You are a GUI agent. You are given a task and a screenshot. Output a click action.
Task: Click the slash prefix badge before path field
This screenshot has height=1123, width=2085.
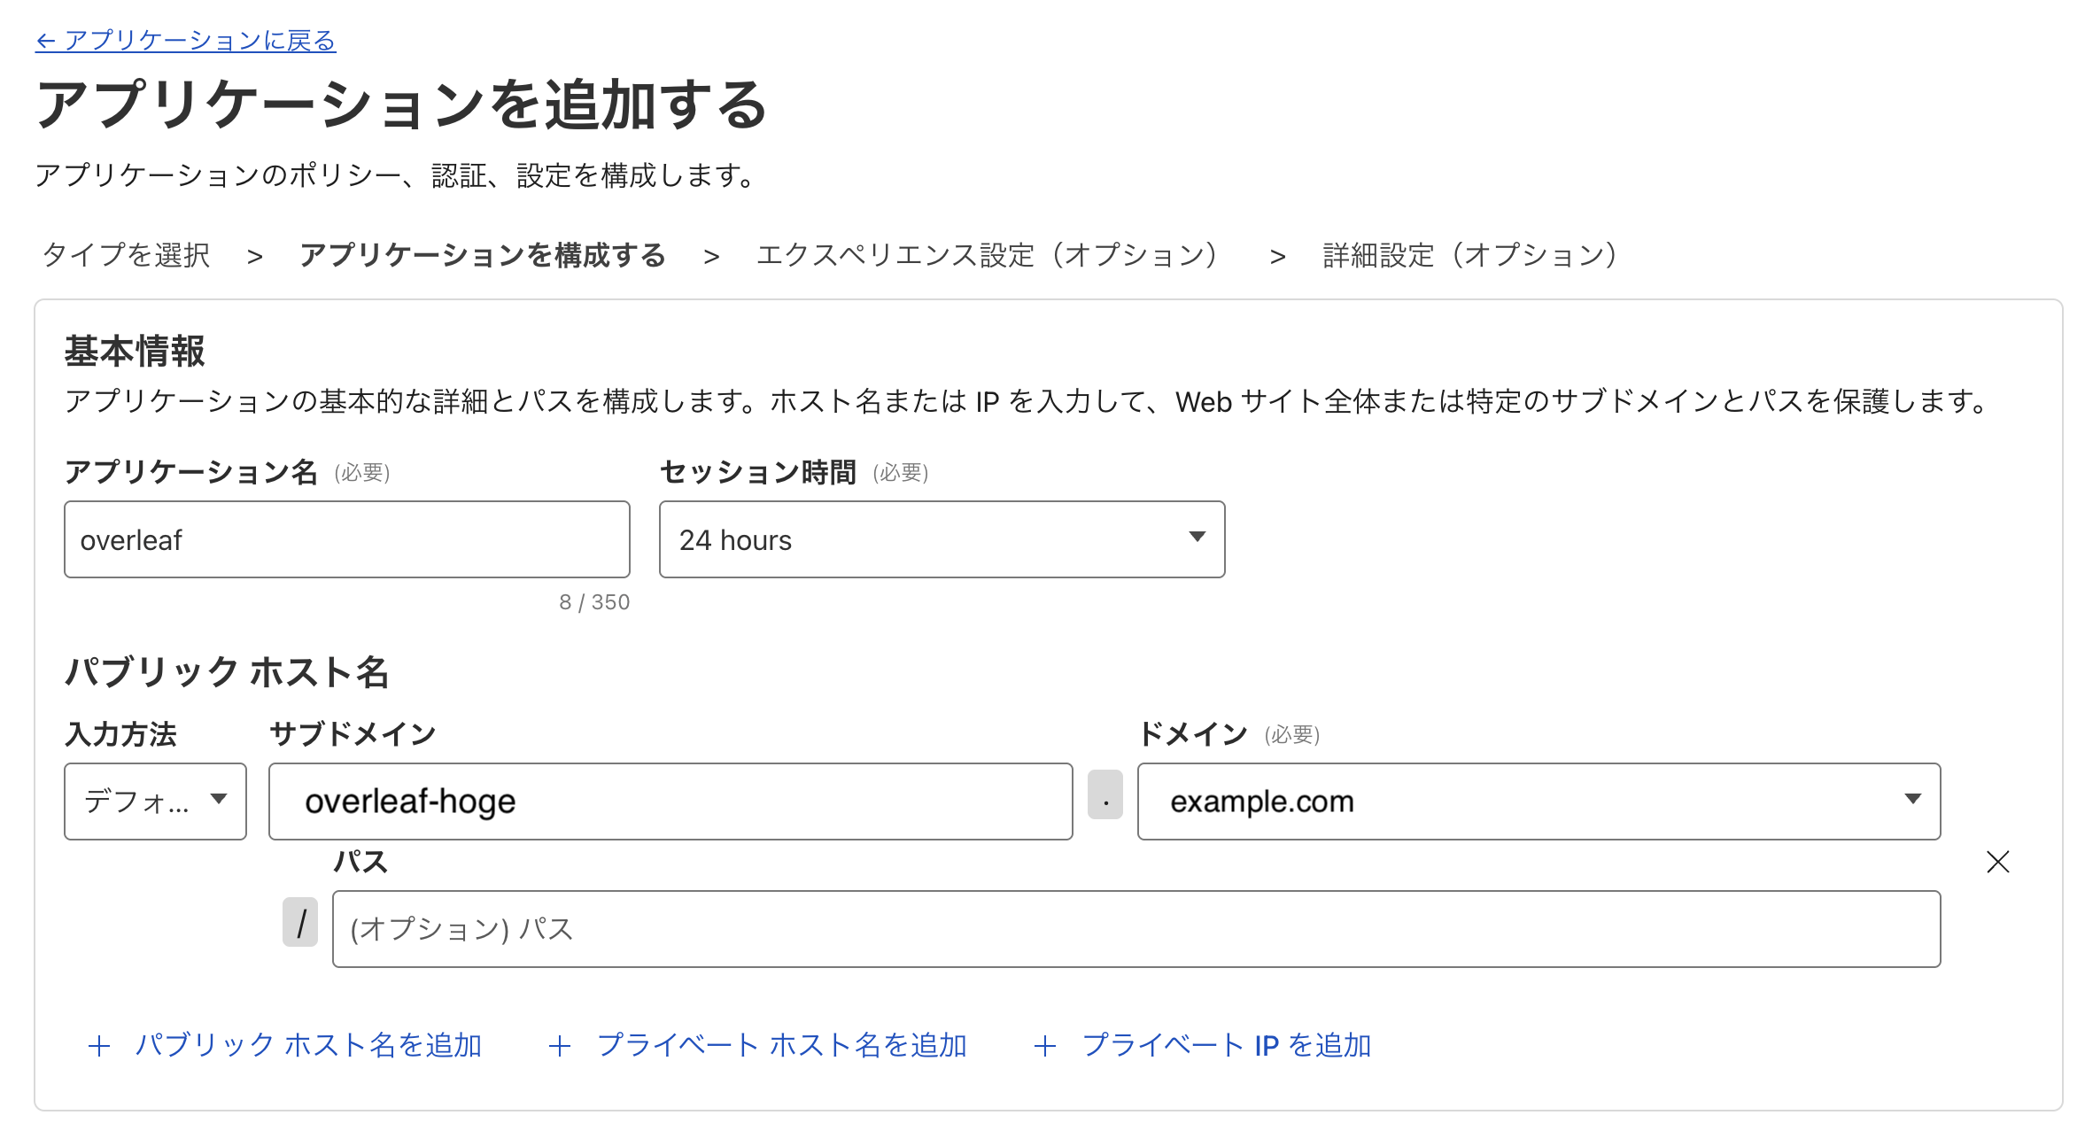[x=300, y=923]
